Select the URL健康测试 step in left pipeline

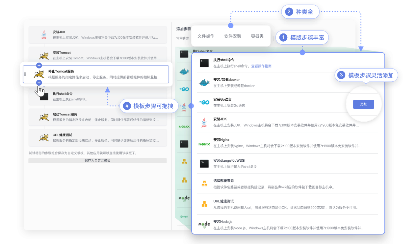[98, 137]
